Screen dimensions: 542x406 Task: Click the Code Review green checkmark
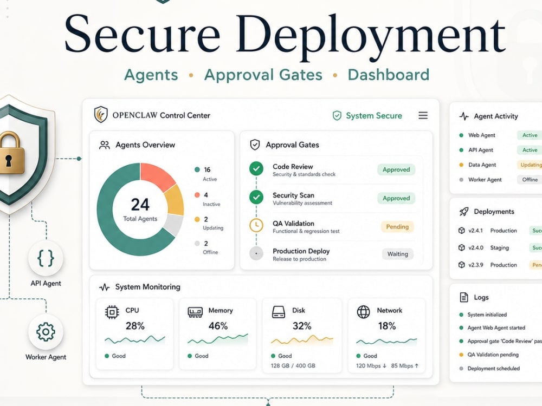pos(256,169)
